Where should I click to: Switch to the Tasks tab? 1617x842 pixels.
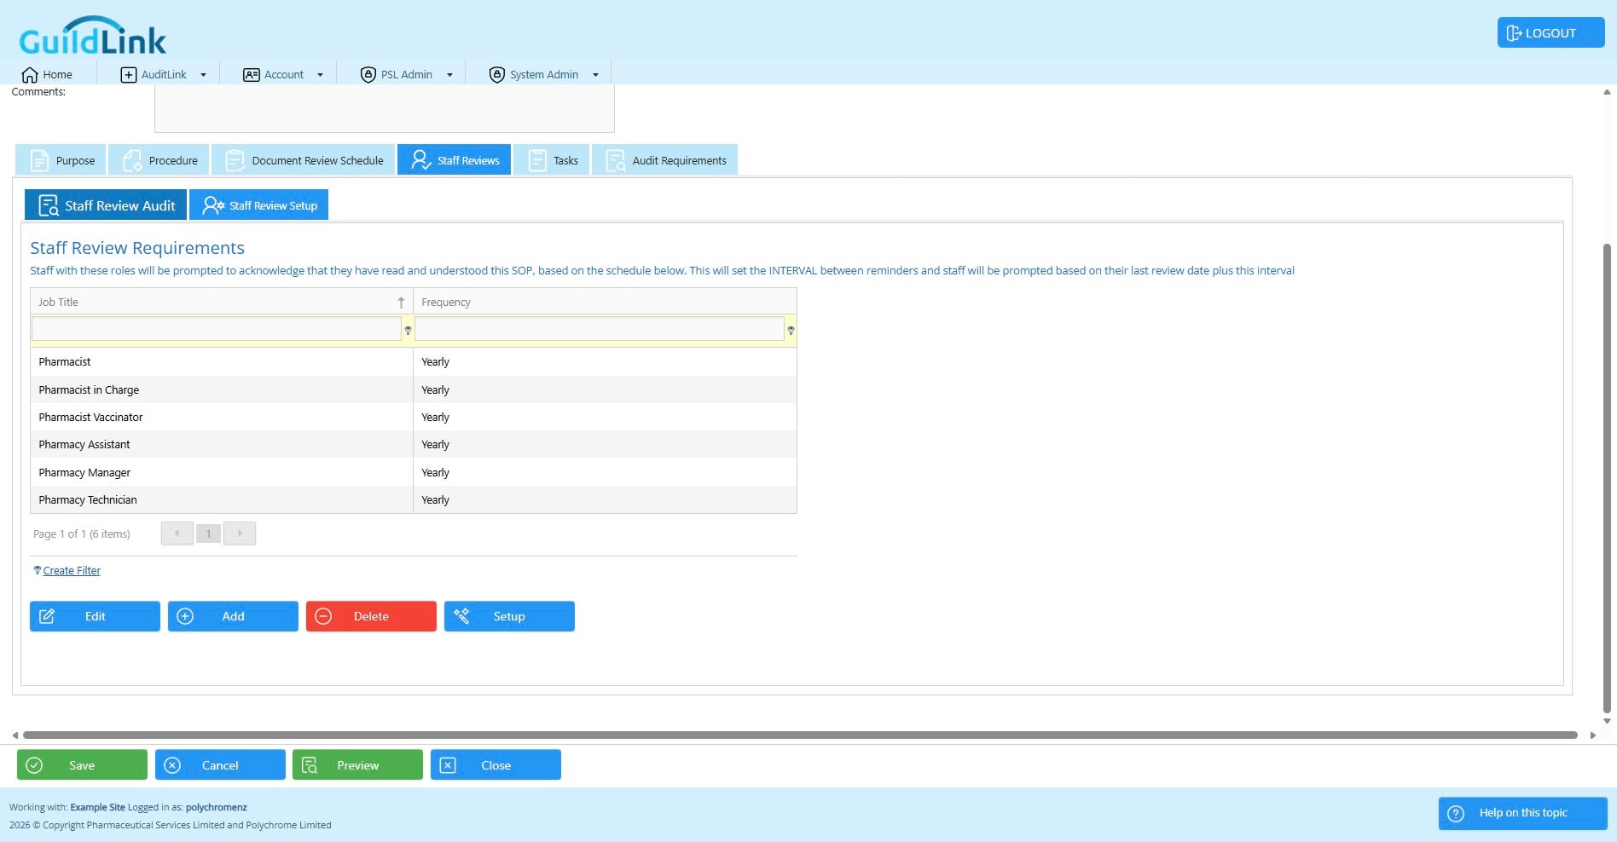551,160
